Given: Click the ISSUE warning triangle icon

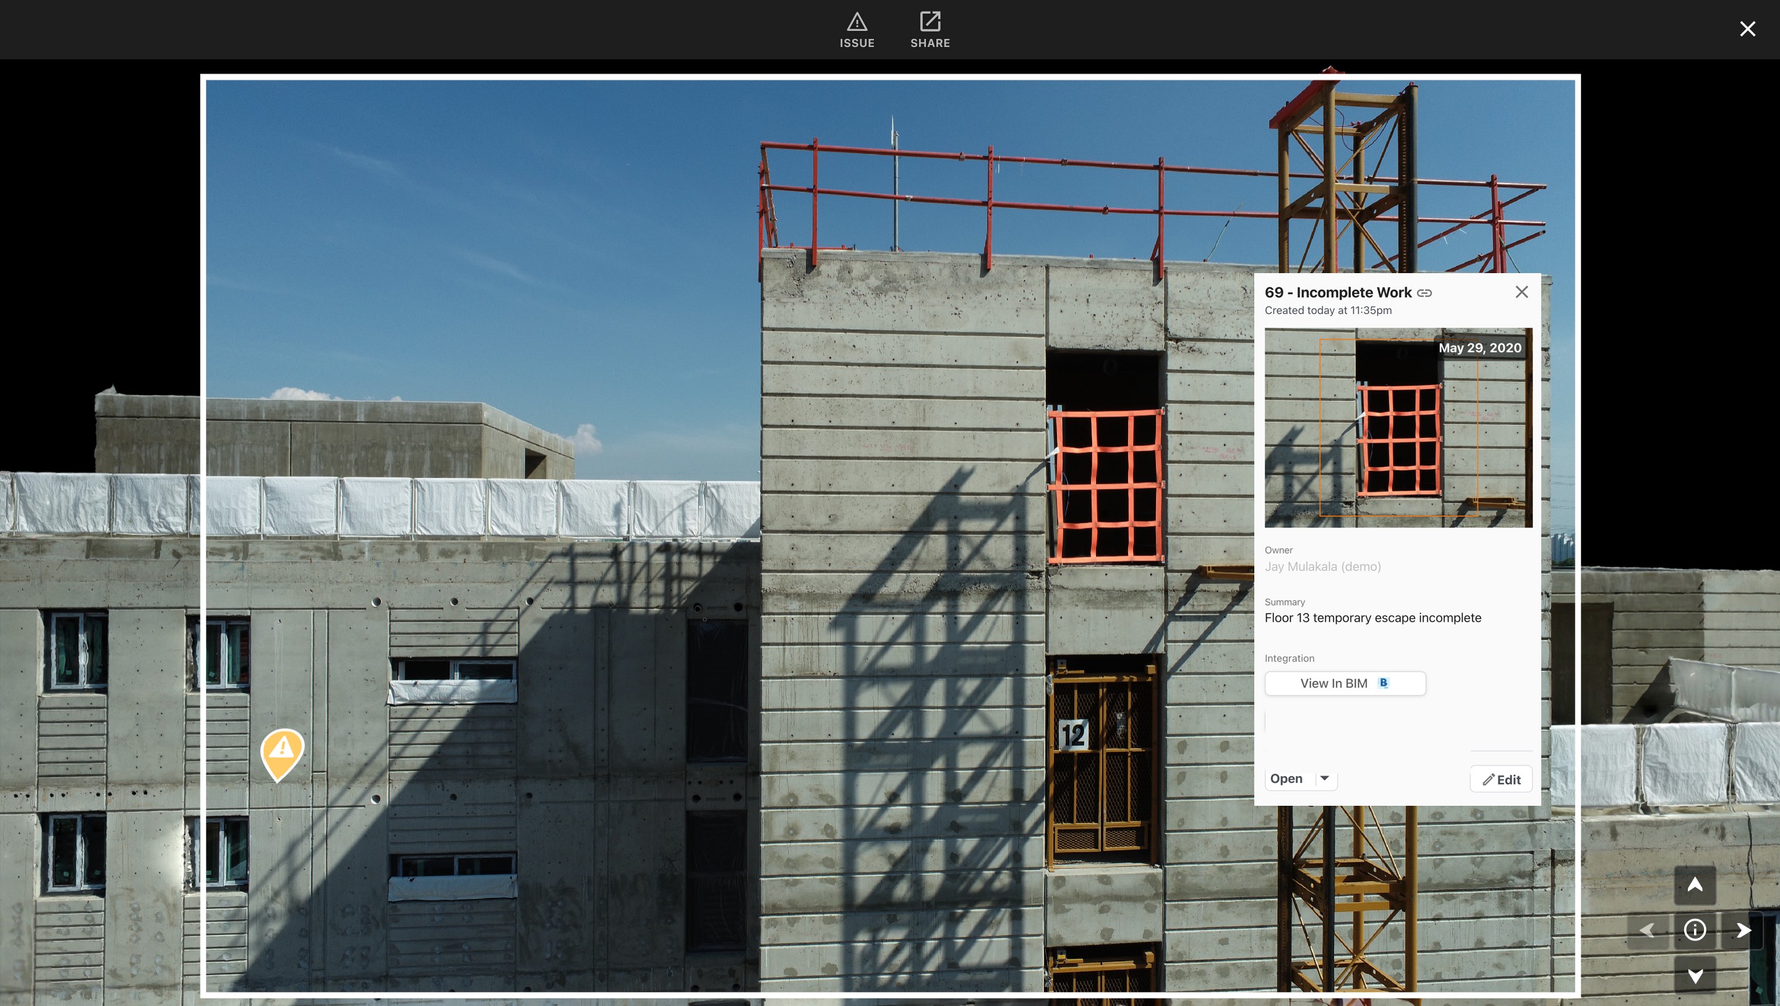Looking at the screenshot, I should click(857, 23).
